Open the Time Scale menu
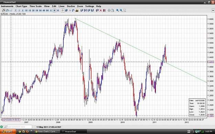Viewport: 215px width, 134px height. tap(35, 6)
